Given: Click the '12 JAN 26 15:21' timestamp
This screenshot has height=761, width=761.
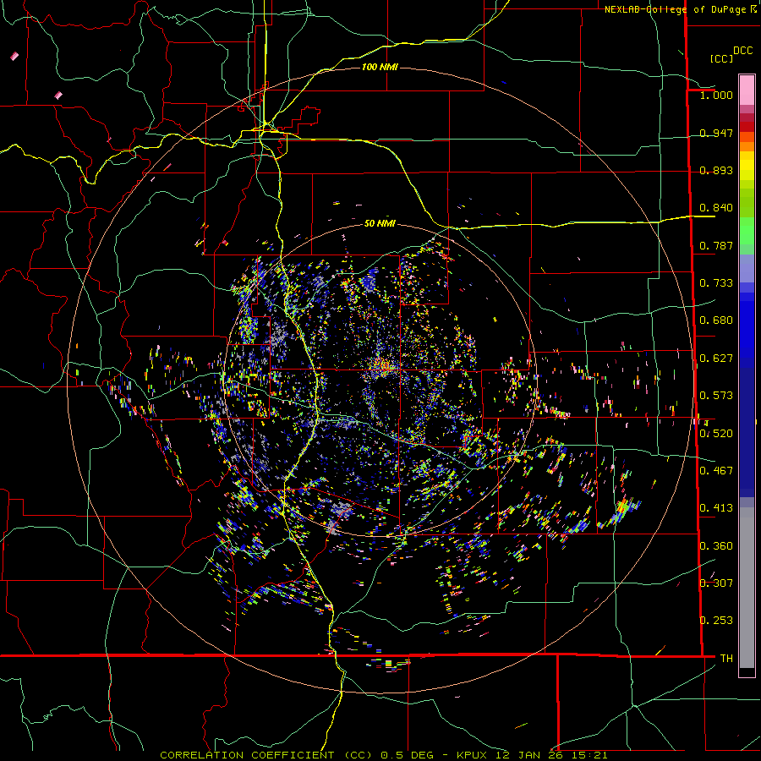Looking at the screenshot, I should (551, 755).
